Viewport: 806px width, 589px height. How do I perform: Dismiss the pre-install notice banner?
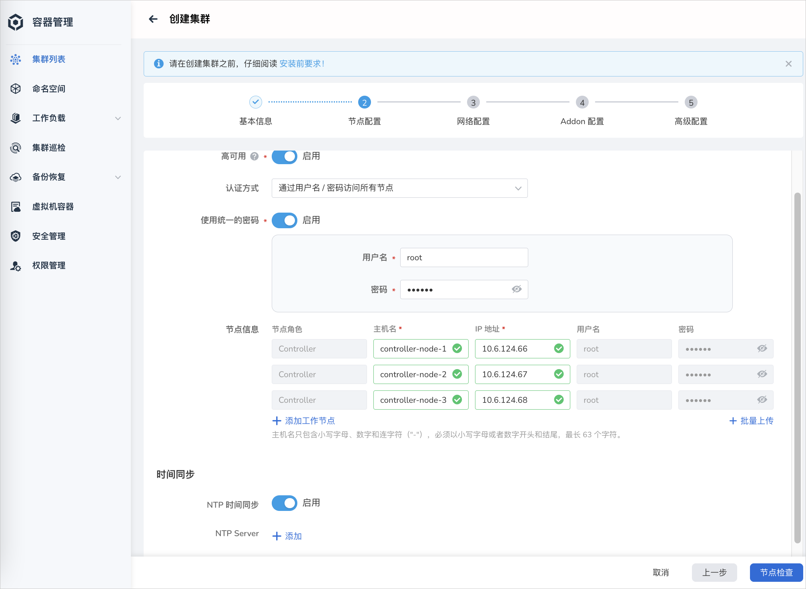pyautogui.click(x=788, y=64)
